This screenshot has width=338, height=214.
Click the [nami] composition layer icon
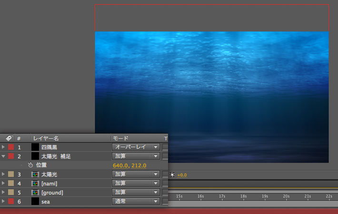[35, 184]
